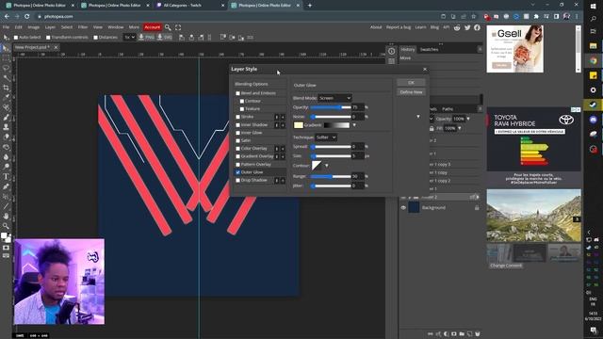Screen dimensions: 603x339
Task: Expand the Contour preset arrow
Action: pyautogui.click(x=327, y=166)
